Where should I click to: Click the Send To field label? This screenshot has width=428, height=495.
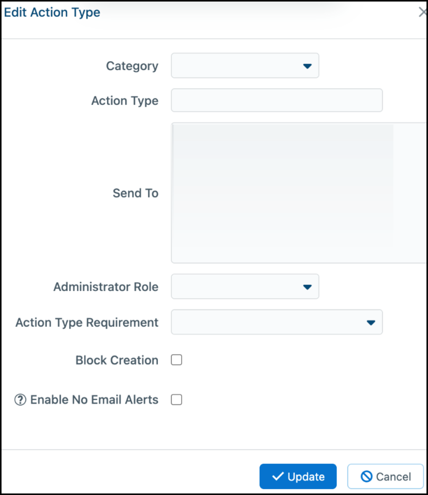(x=136, y=193)
